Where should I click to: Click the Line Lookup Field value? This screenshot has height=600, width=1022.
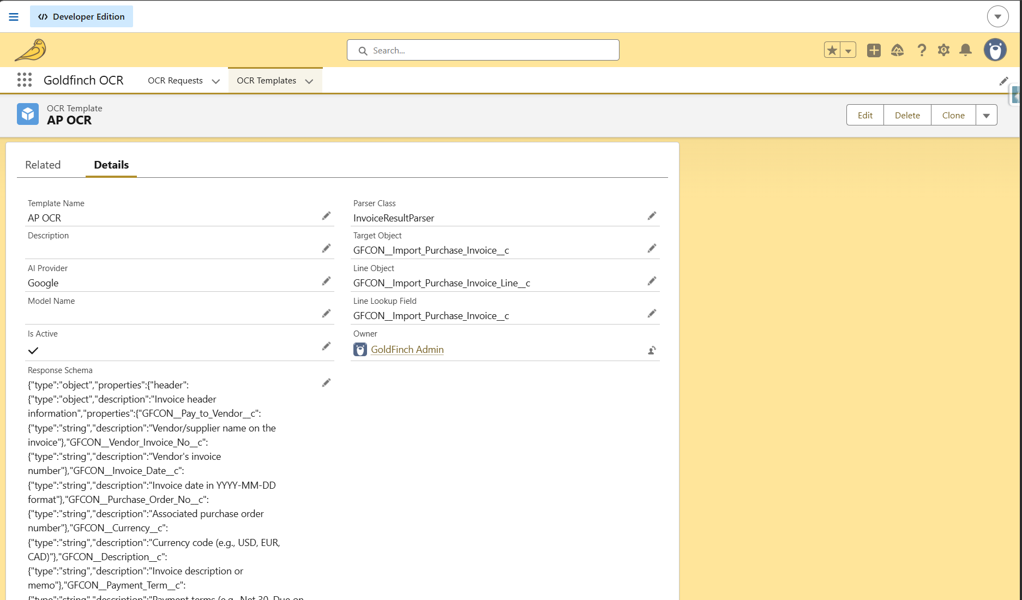coord(431,316)
